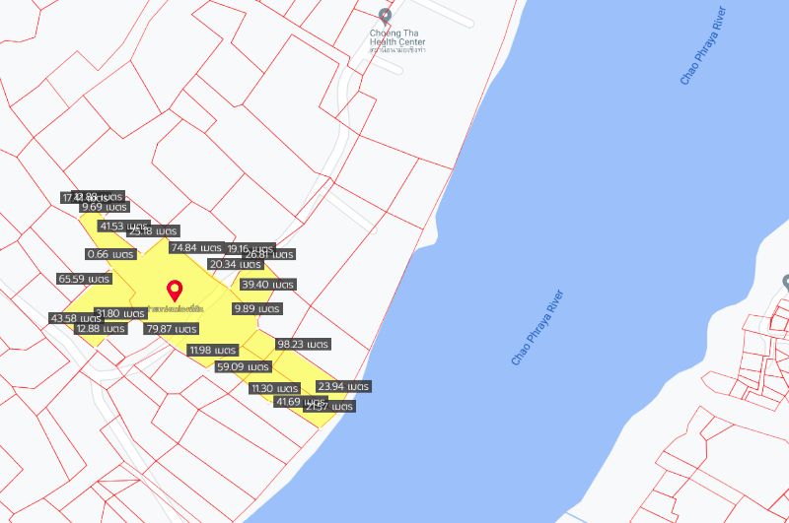Click the 23.94 เมตร label near river
This screenshot has width=789, height=523.
tap(342, 386)
